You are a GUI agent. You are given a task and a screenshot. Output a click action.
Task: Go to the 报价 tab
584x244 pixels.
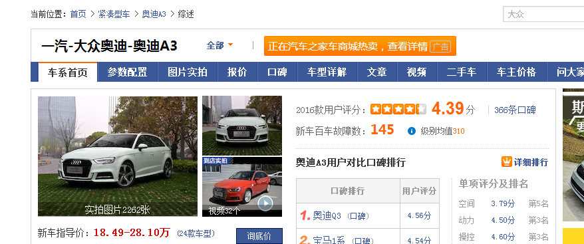pos(237,72)
